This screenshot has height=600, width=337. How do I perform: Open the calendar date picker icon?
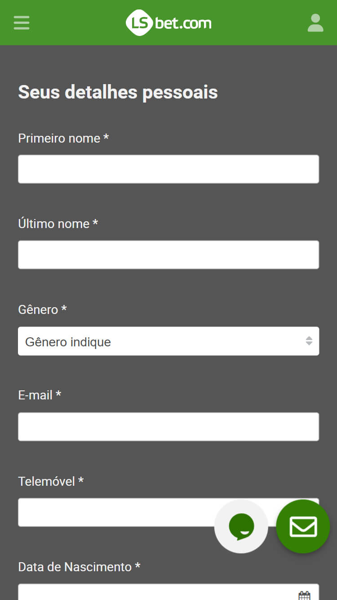pos(305,596)
